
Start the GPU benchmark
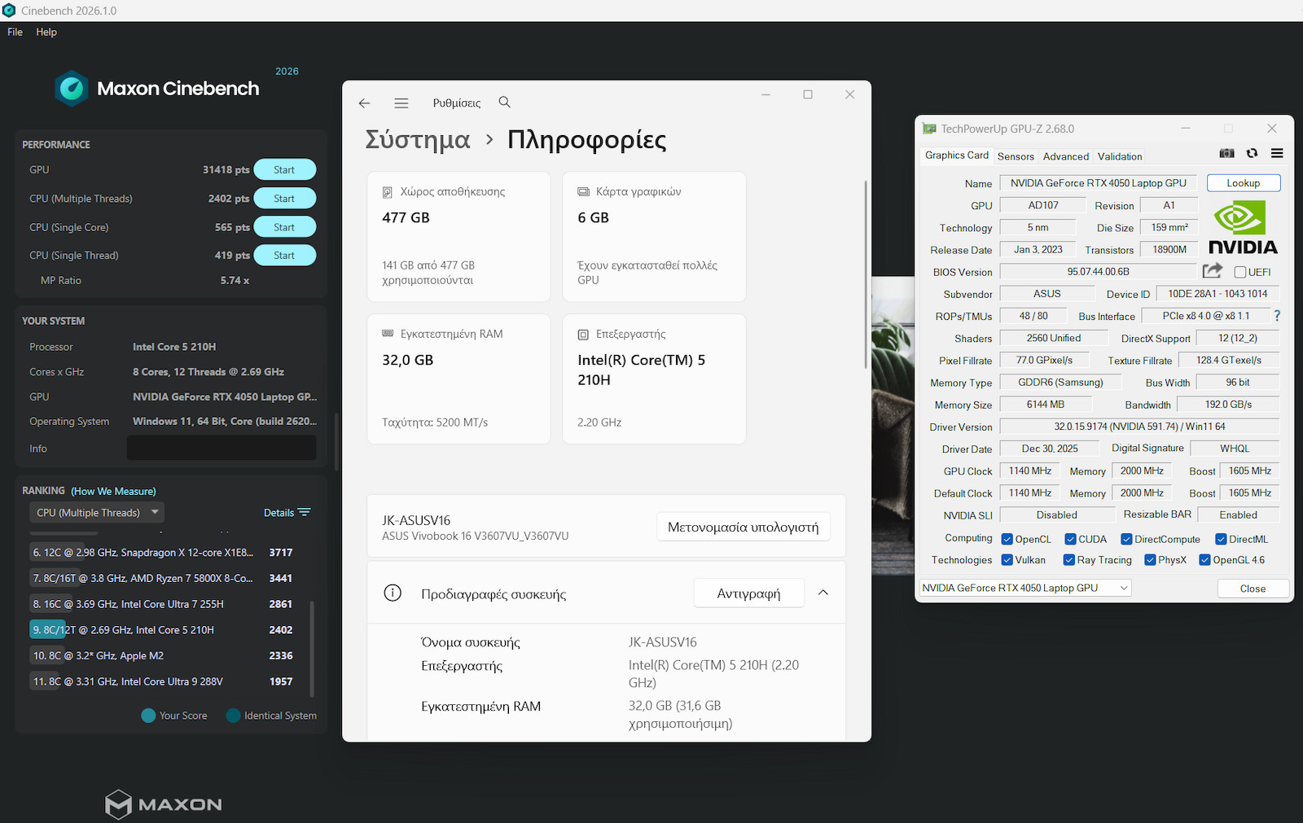284,170
